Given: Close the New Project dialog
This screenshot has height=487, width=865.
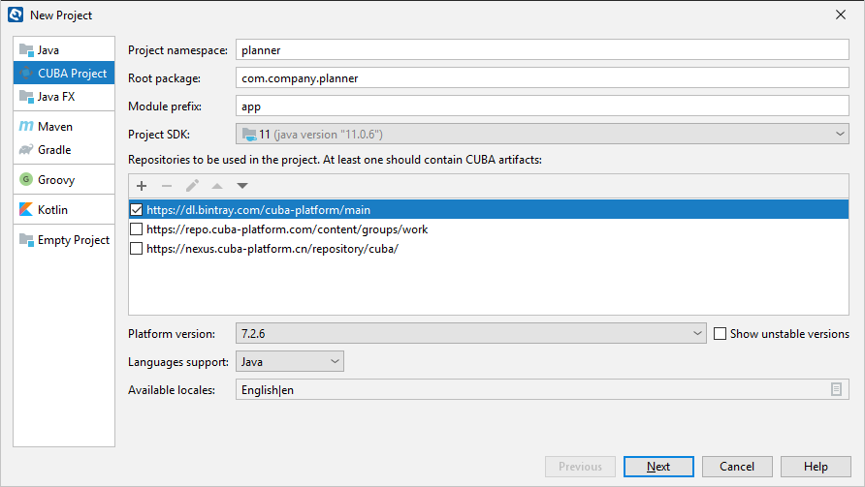Looking at the screenshot, I should [840, 15].
